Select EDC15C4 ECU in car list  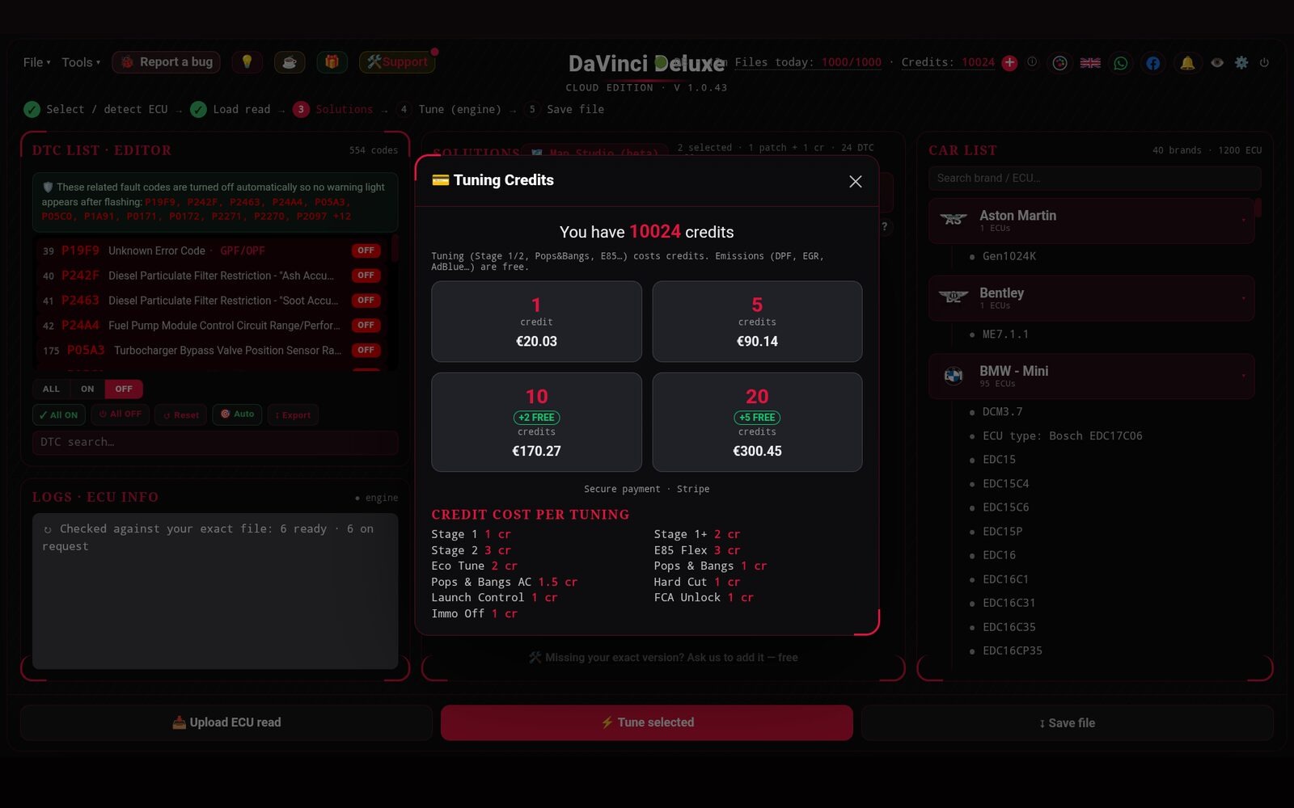[1005, 484]
